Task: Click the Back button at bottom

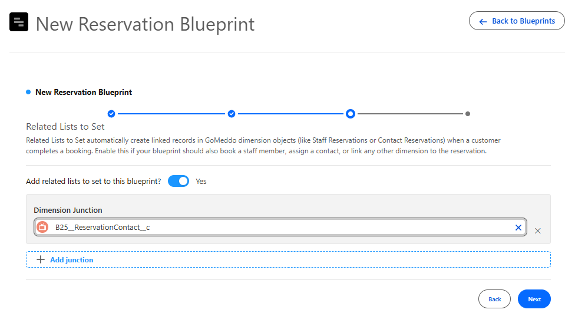Action: [494, 299]
